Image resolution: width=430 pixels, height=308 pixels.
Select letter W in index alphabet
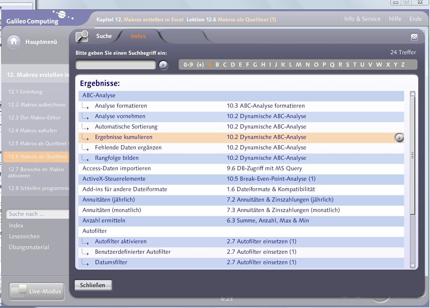(379, 65)
